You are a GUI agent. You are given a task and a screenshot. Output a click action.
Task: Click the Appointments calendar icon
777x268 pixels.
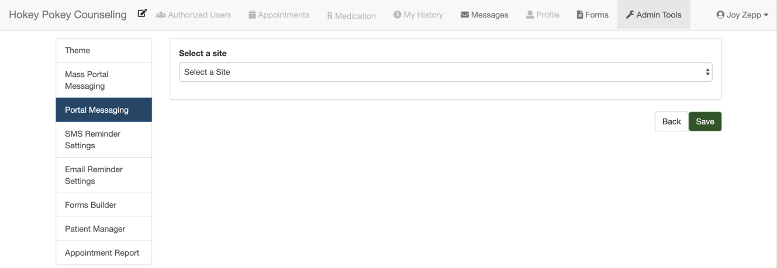coord(252,15)
